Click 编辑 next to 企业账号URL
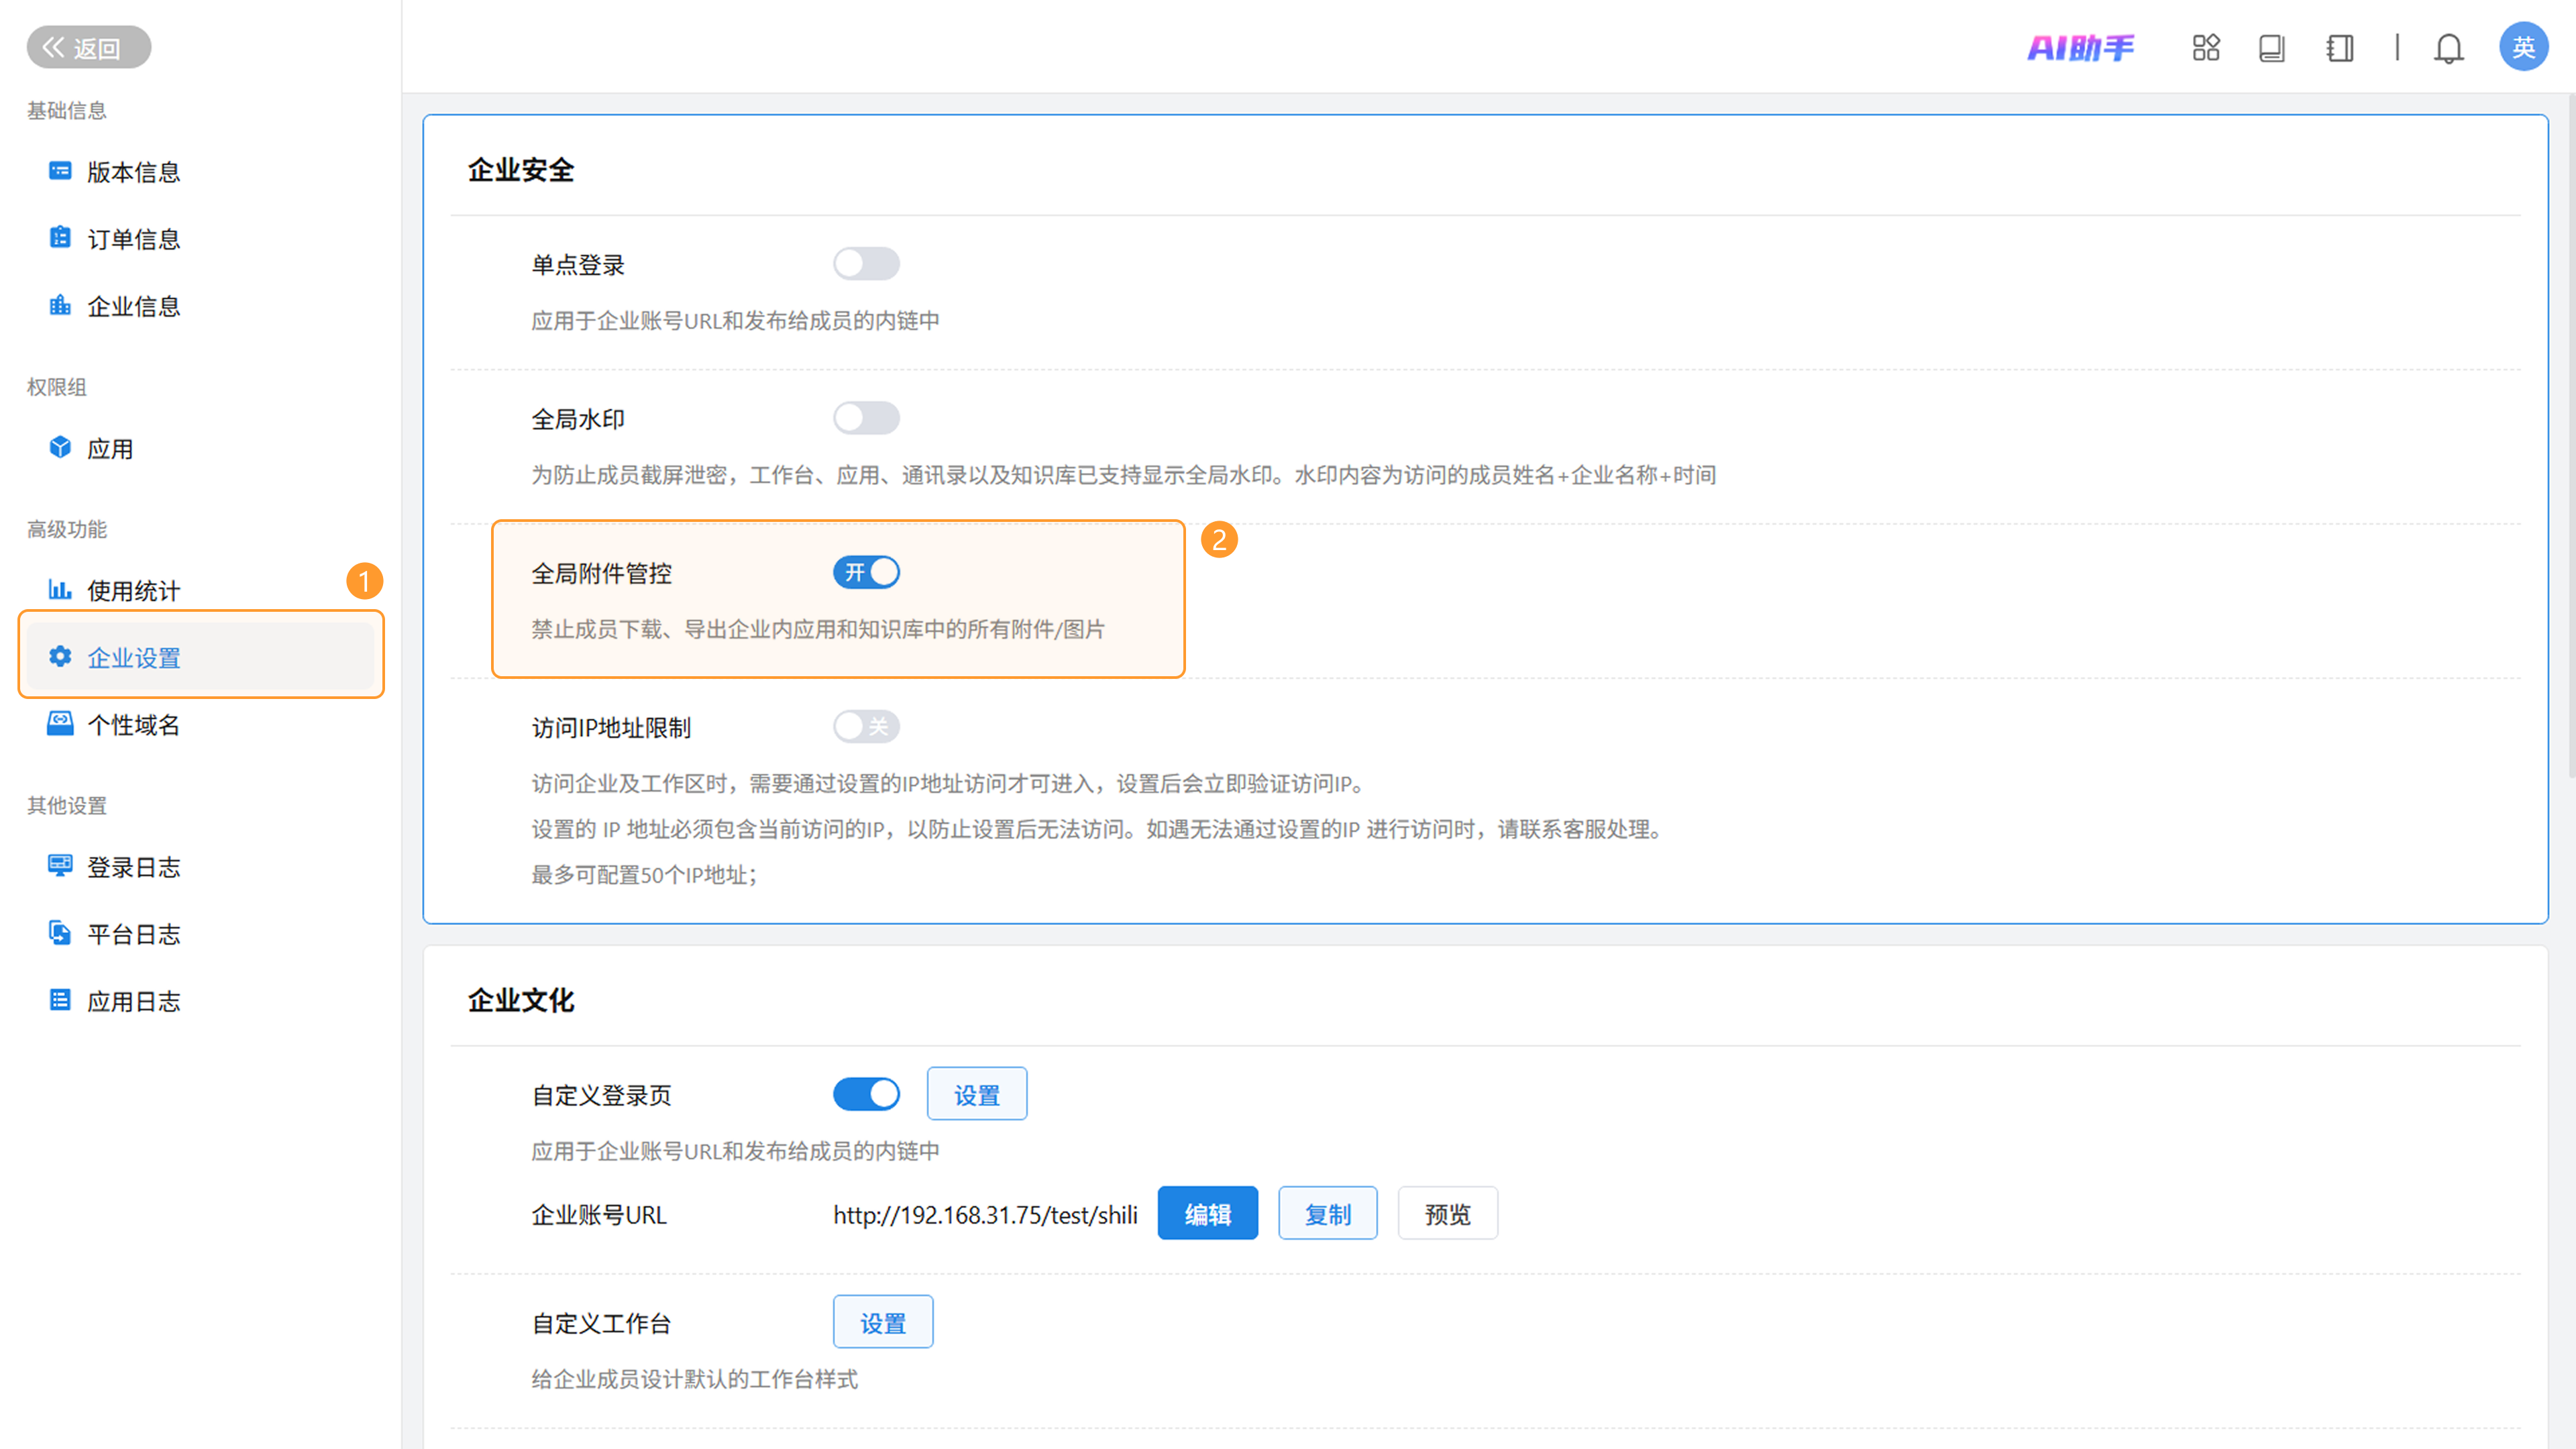 [x=1207, y=1214]
